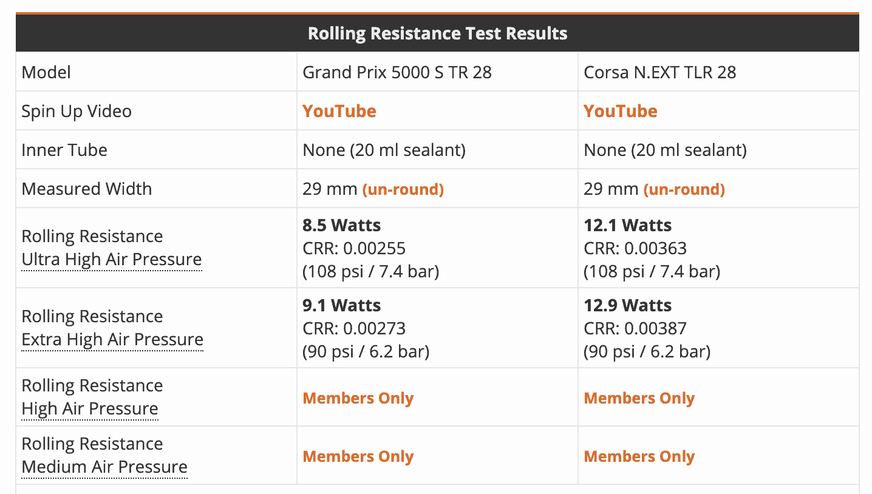Click Grand Prix's (108 psi / 7.4 bar) text
This screenshot has width=872, height=494.
click(371, 271)
